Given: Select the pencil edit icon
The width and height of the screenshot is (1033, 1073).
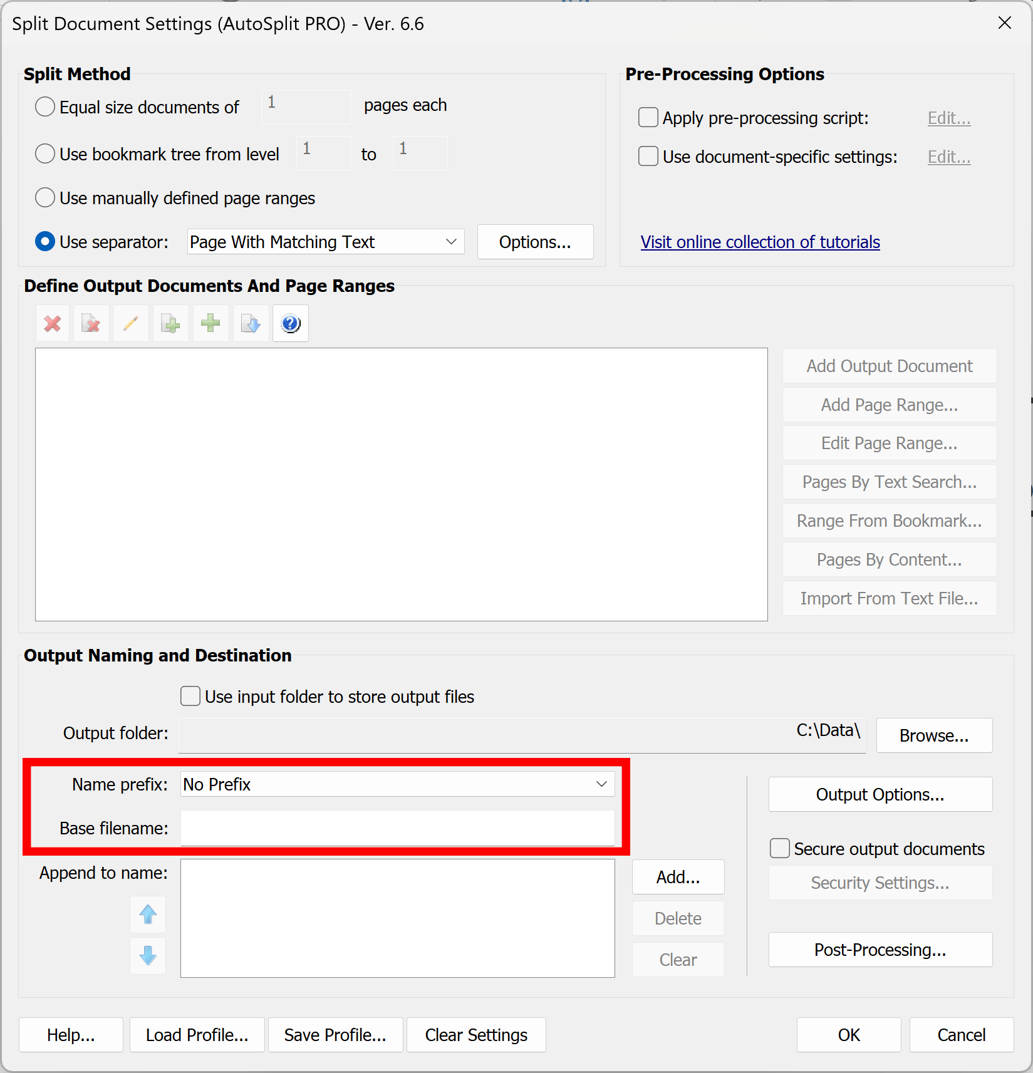Looking at the screenshot, I should point(131,323).
